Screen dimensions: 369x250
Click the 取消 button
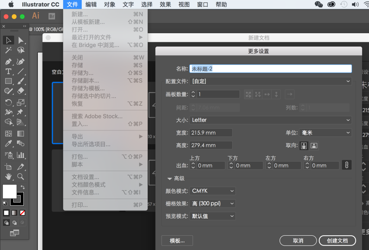(298, 240)
